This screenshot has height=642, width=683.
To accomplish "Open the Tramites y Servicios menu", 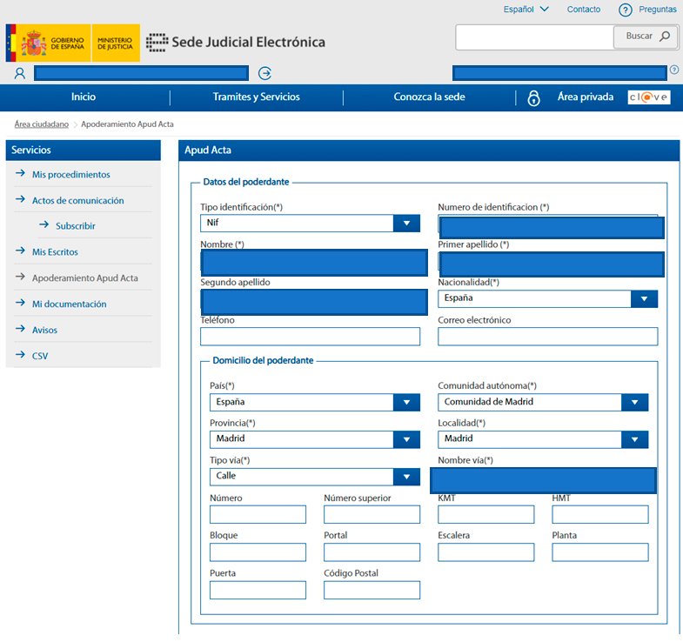I will [x=256, y=97].
